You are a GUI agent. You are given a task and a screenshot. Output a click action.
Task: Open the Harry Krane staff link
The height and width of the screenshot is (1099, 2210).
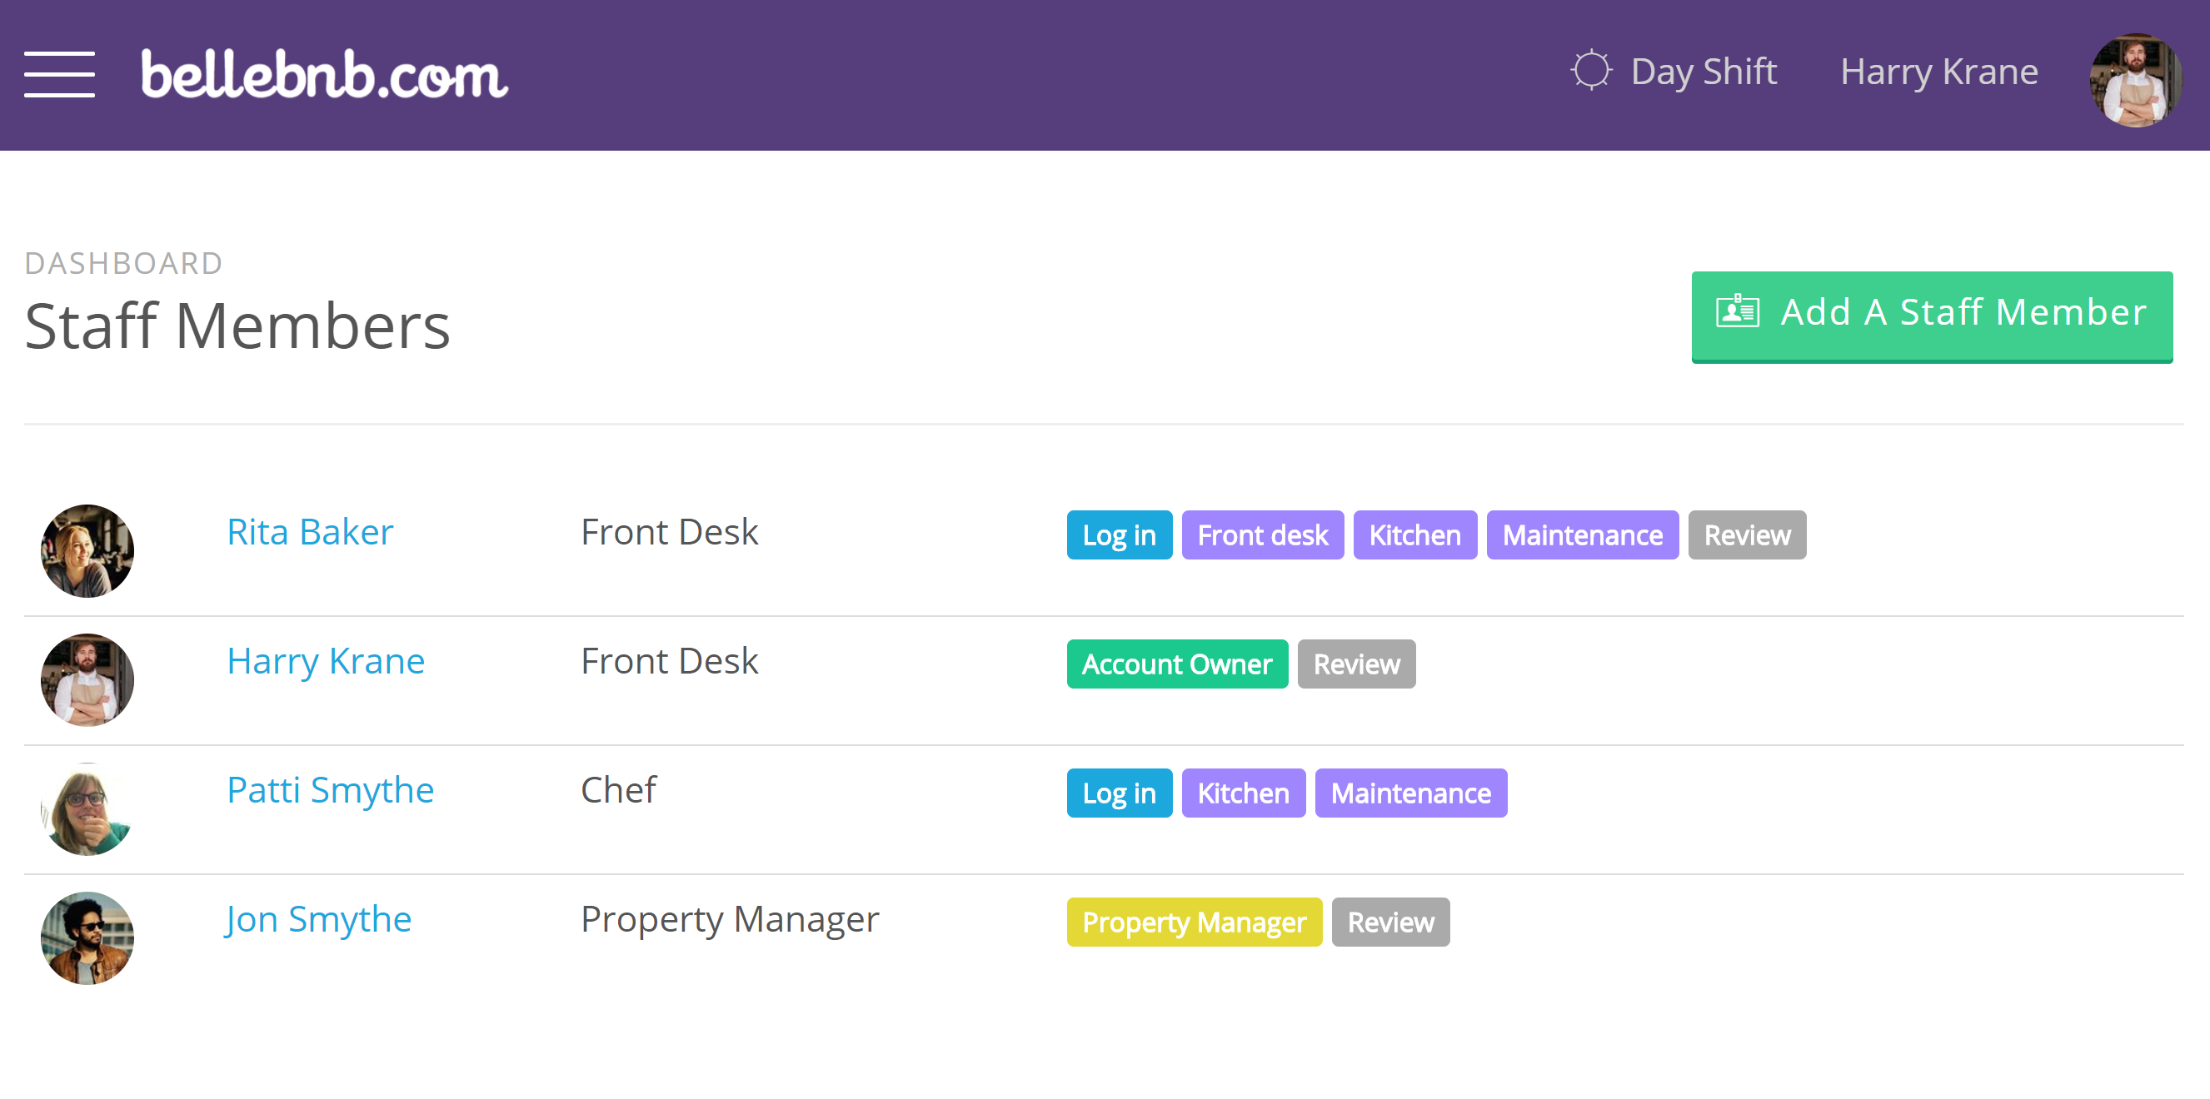(325, 661)
